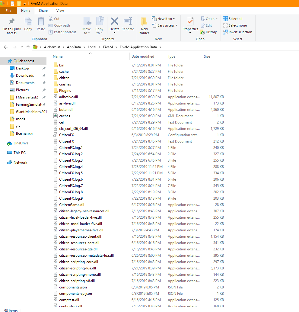The height and width of the screenshot is (312, 299).
Task: Click Invert selection icon
Action: point(225,32)
